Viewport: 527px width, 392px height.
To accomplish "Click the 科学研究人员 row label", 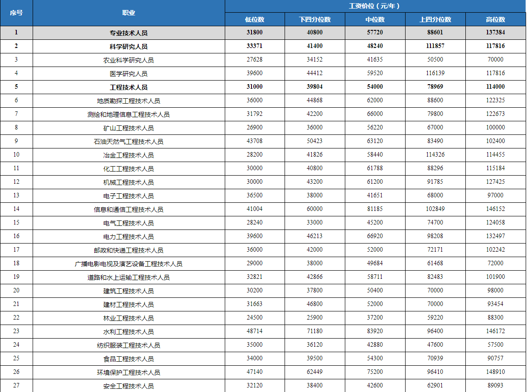I will (129, 47).
